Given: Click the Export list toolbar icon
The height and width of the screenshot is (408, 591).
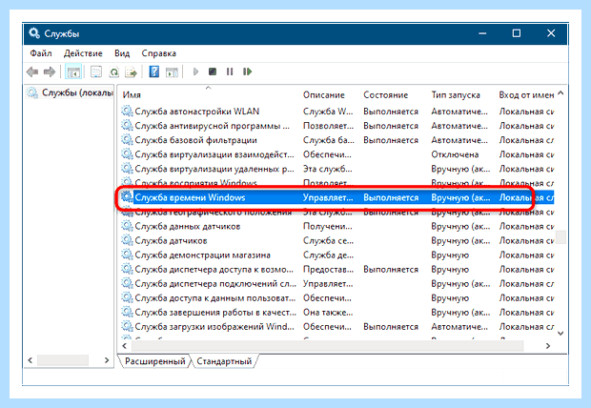Looking at the screenshot, I should pyautogui.click(x=131, y=71).
